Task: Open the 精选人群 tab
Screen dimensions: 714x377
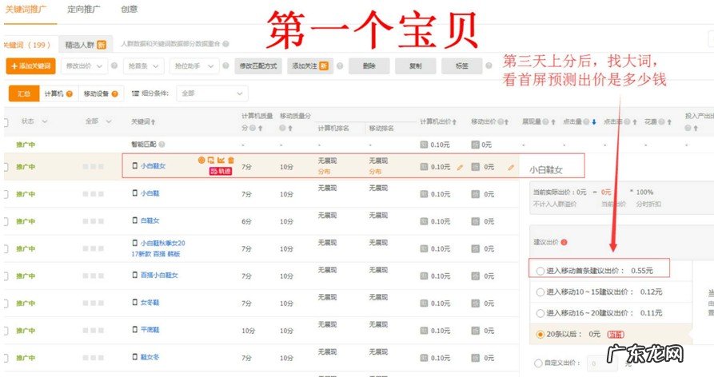Action: [x=85, y=45]
